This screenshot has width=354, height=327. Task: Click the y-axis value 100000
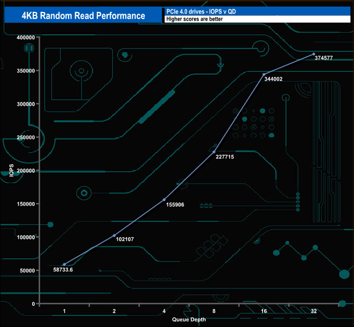[x=26, y=237]
